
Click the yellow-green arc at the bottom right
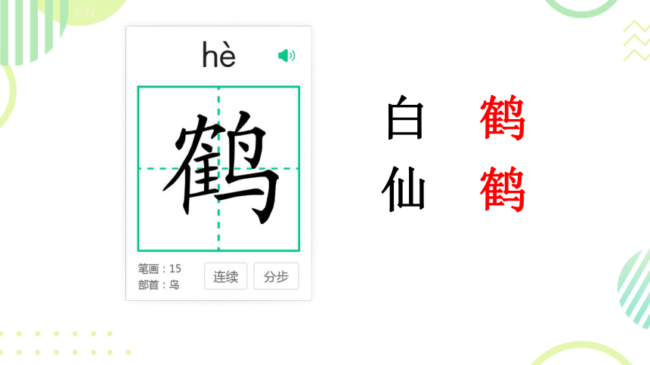[x=580, y=353]
